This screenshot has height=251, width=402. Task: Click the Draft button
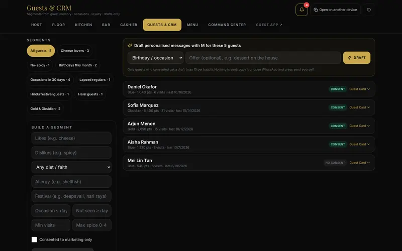pos(357,58)
